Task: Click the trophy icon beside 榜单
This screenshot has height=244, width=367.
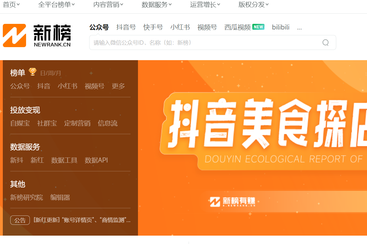Action: (32, 72)
